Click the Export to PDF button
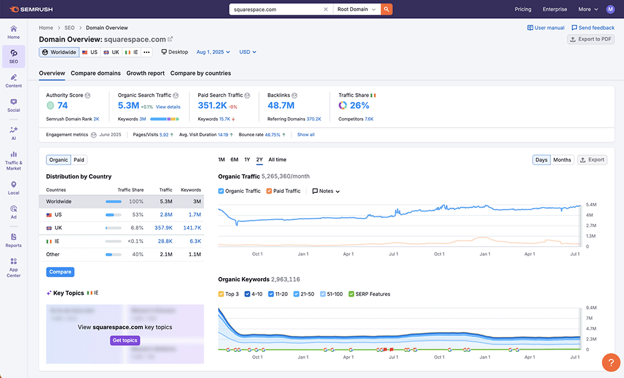Screen dimensions: 624x378 pyautogui.click(x=590, y=40)
